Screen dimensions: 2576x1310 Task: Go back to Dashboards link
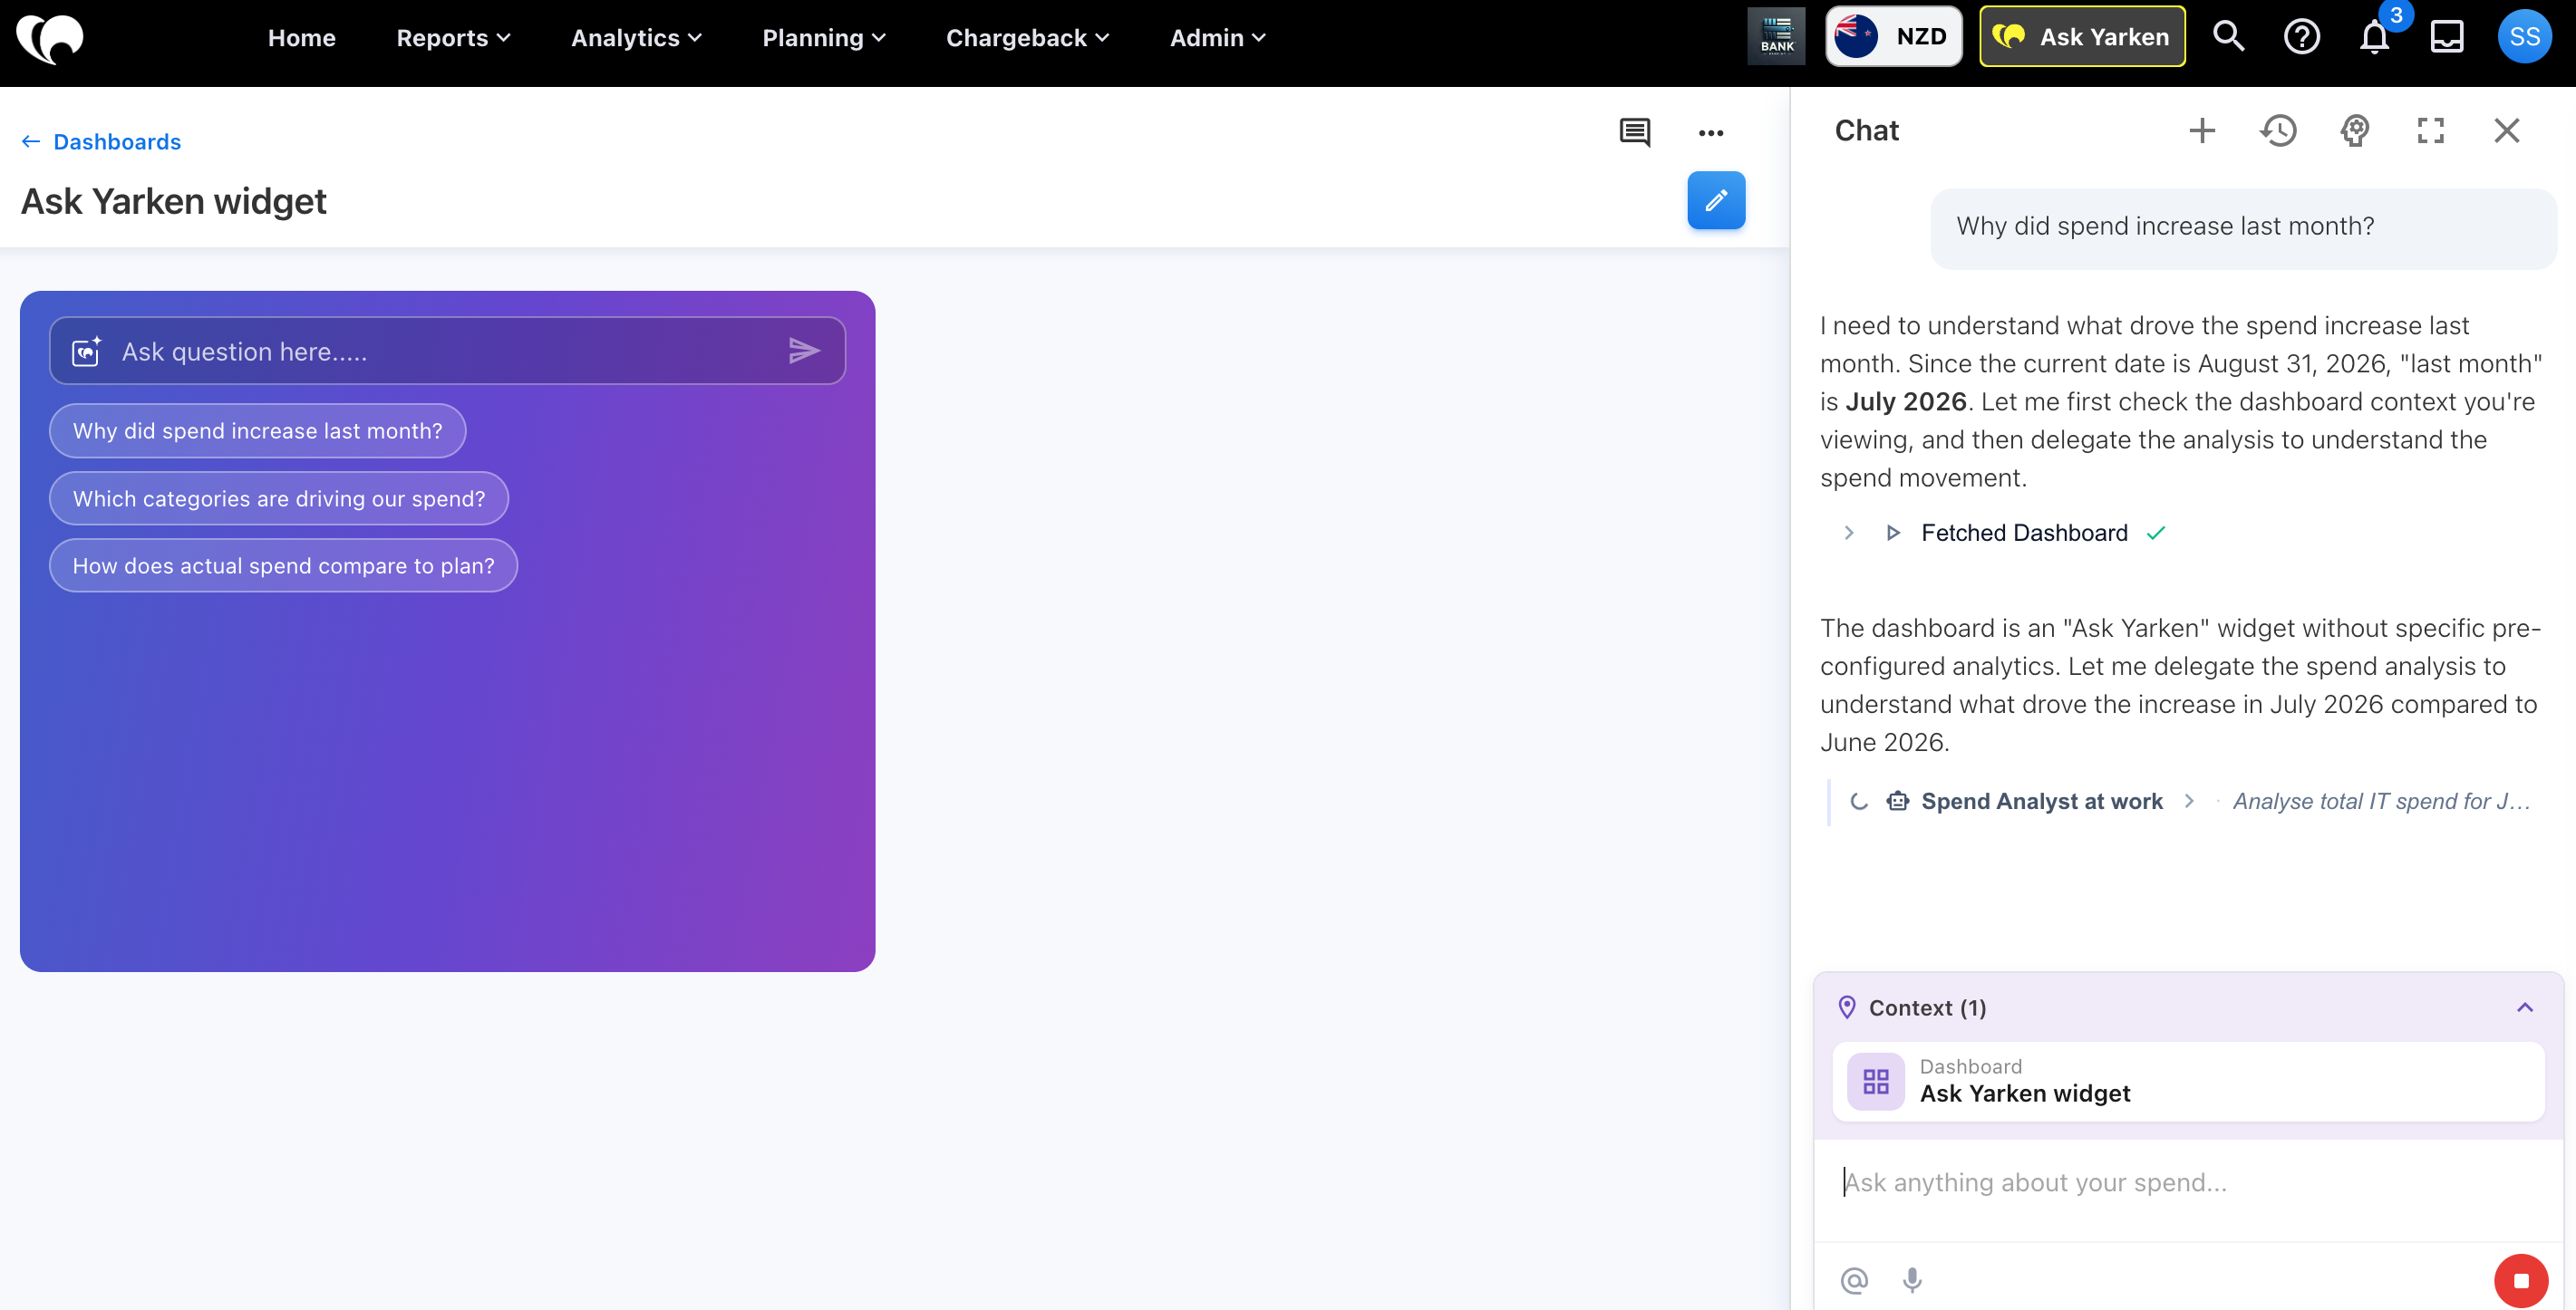(117, 142)
